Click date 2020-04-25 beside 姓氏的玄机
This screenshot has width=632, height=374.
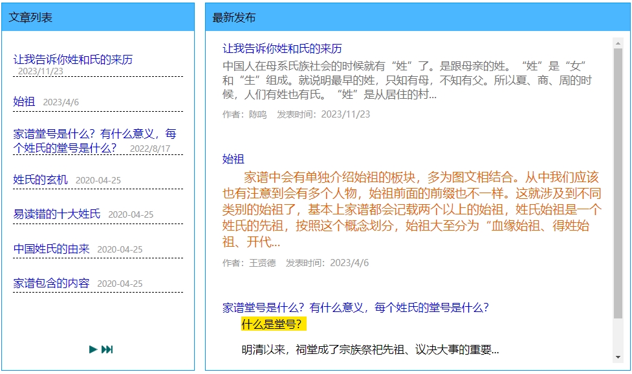pos(98,180)
